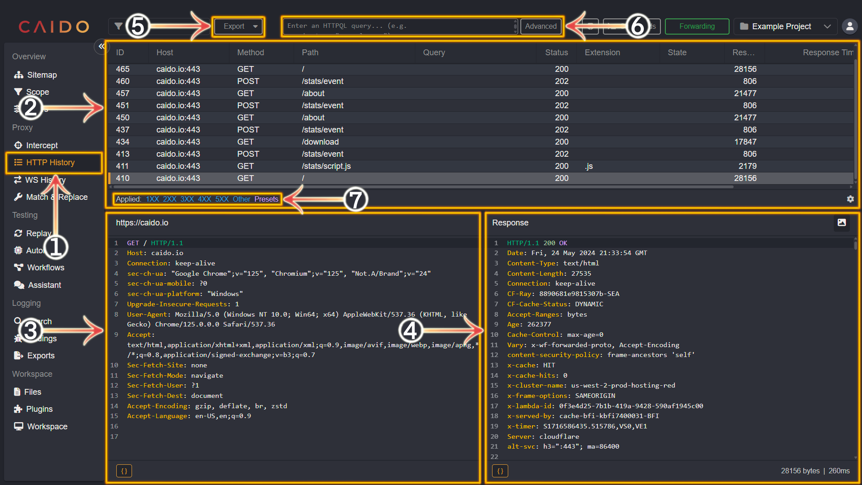Toggle the Forwarding button on/off
The width and height of the screenshot is (862, 485).
point(697,26)
